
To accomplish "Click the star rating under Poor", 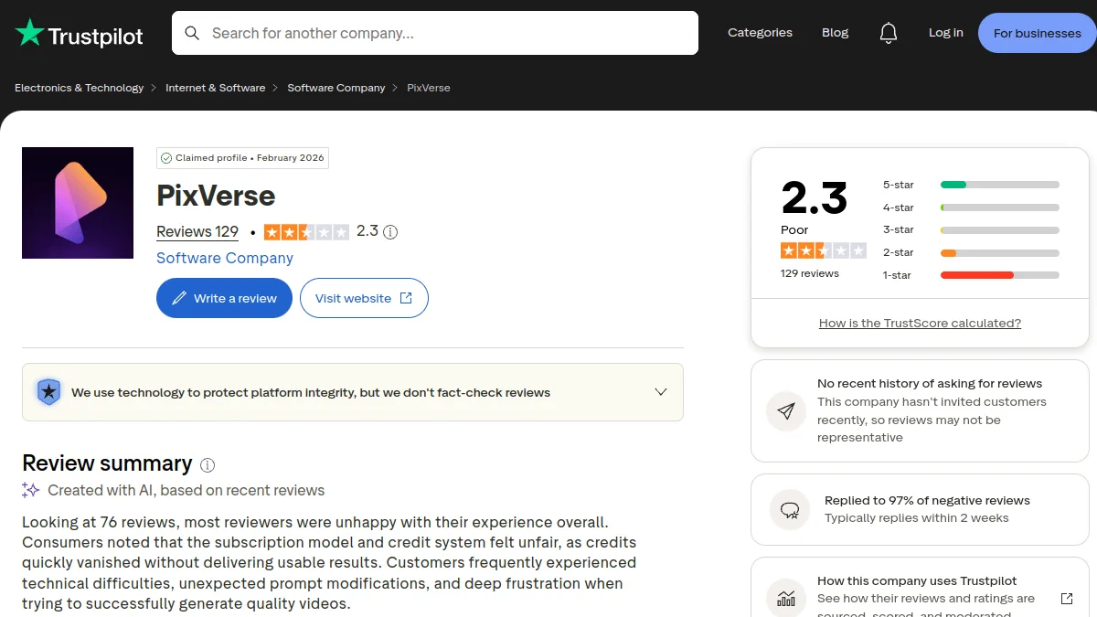I will coord(824,250).
